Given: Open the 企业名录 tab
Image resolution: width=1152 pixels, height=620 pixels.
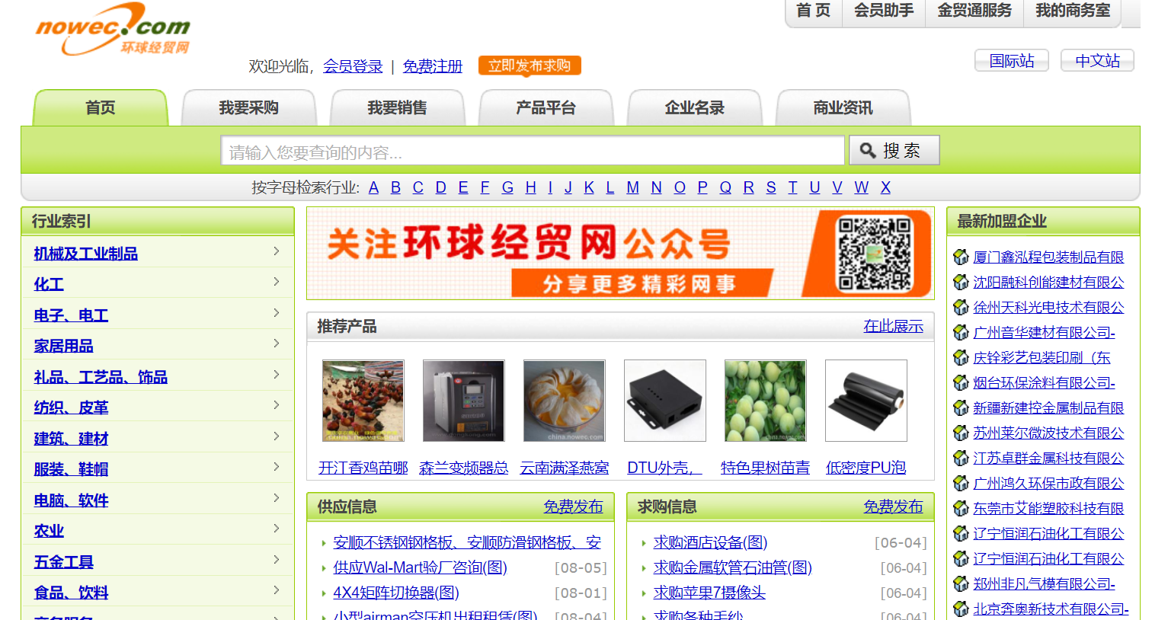Looking at the screenshot, I should [x=694, y=108].
